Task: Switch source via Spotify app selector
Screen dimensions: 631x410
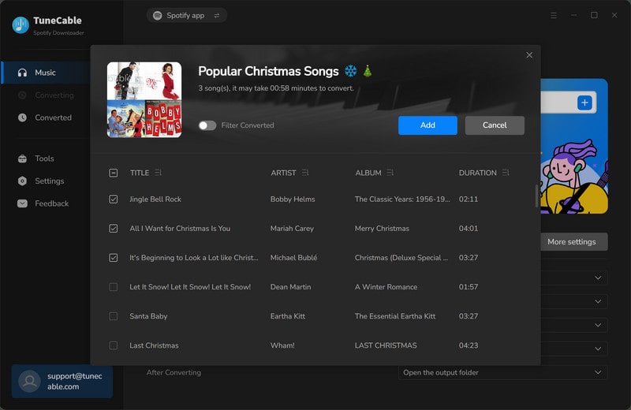Action: (x=186, y=15)
